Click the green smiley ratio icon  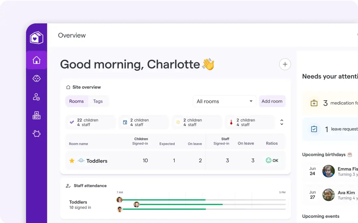268,160
